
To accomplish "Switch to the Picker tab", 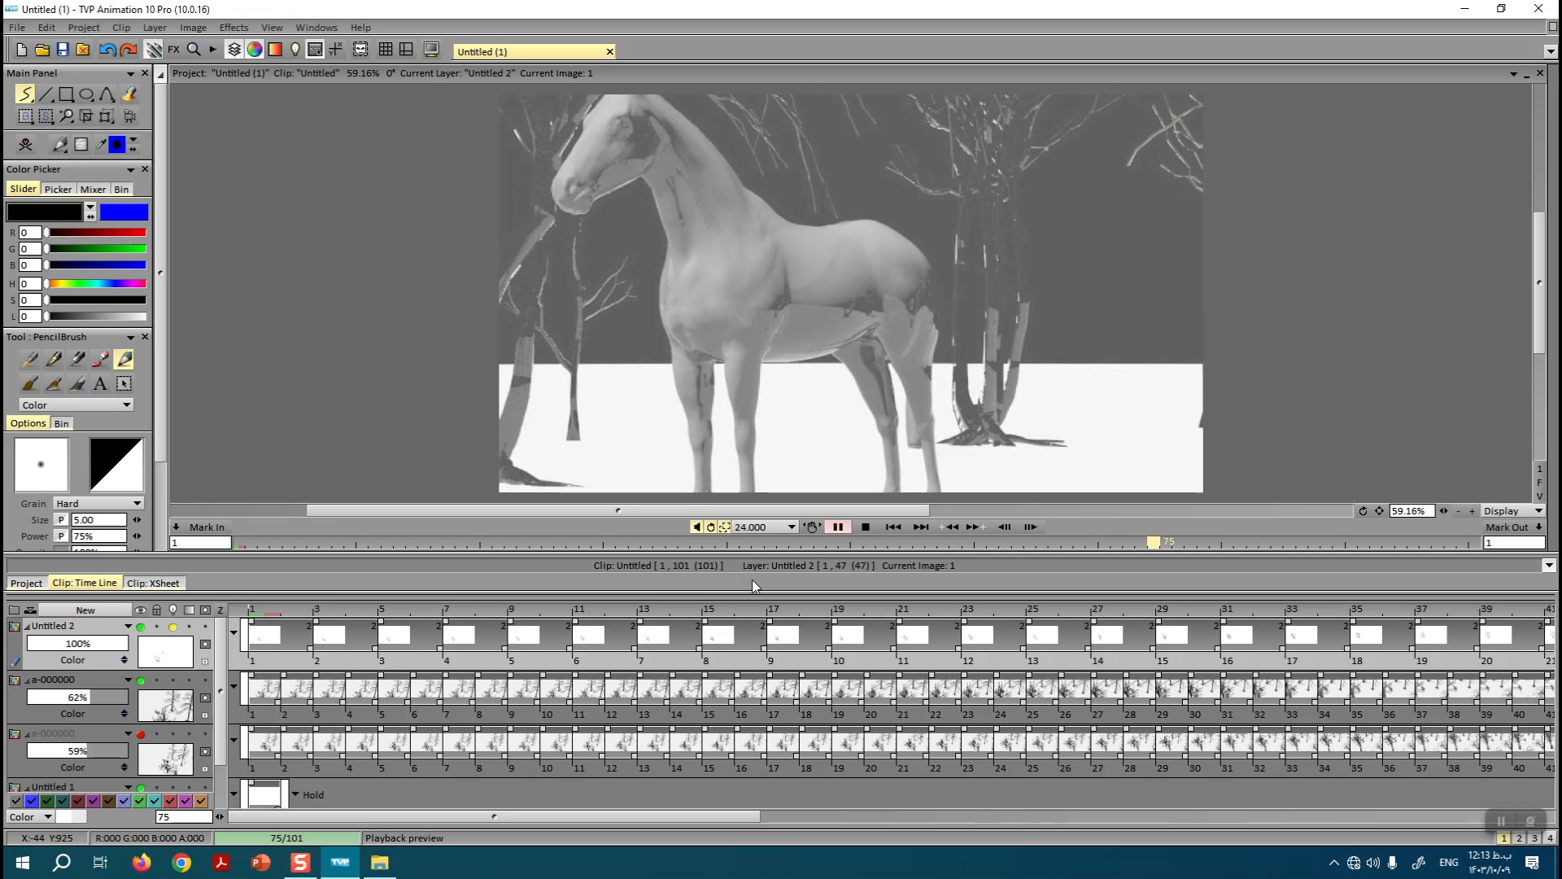I will [x=58, y=189].
